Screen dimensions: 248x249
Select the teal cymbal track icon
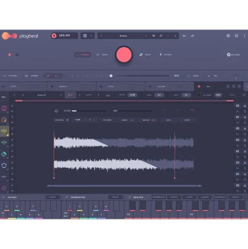click(4, 142)
